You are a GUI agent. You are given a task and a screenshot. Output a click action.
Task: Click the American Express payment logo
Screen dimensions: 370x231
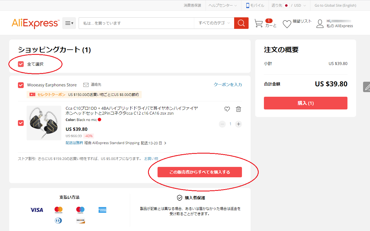click(x=102, y=210)
